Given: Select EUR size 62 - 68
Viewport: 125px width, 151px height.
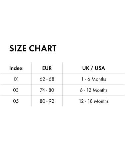Looking at the screenshot, I should point(47,79).
